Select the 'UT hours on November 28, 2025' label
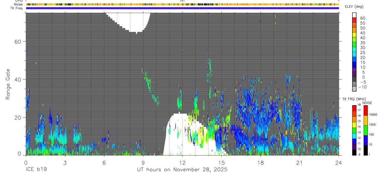 [x=182, y=170]
